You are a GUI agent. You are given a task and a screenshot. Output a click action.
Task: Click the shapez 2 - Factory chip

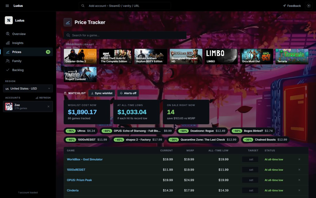138,140
